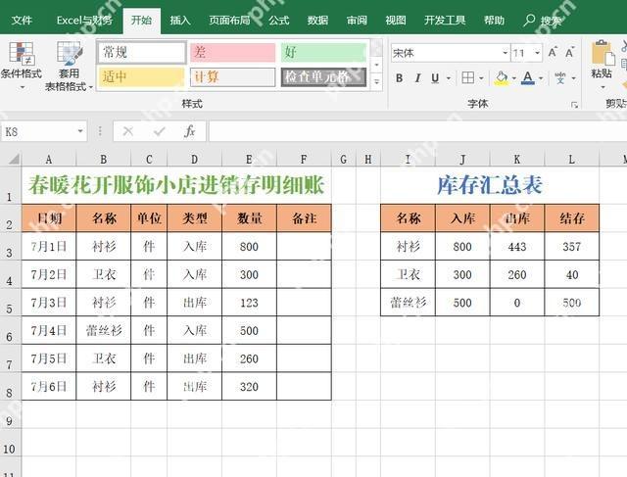Apply the Bad (差) cell style
627x477 pixels.
click(x=233, y=52)
